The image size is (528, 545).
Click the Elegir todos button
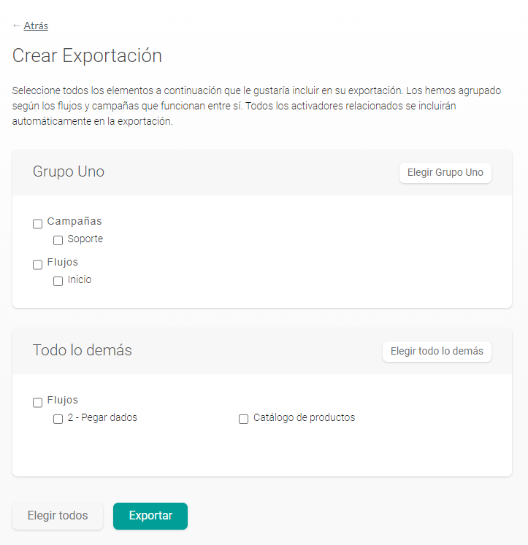[x=58, y=516]
